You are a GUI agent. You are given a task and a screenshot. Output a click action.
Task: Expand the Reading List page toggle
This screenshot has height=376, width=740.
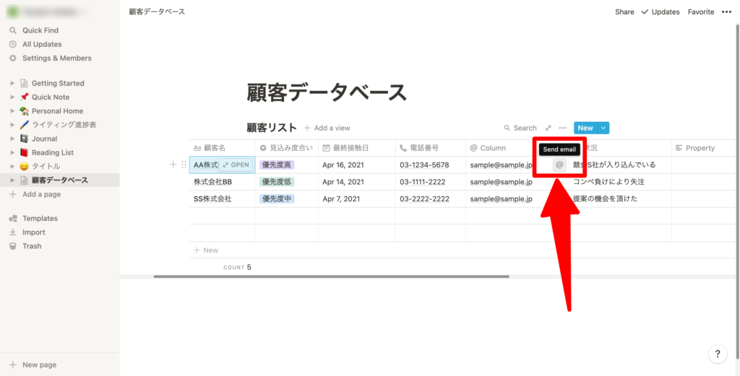pos(13,153)
